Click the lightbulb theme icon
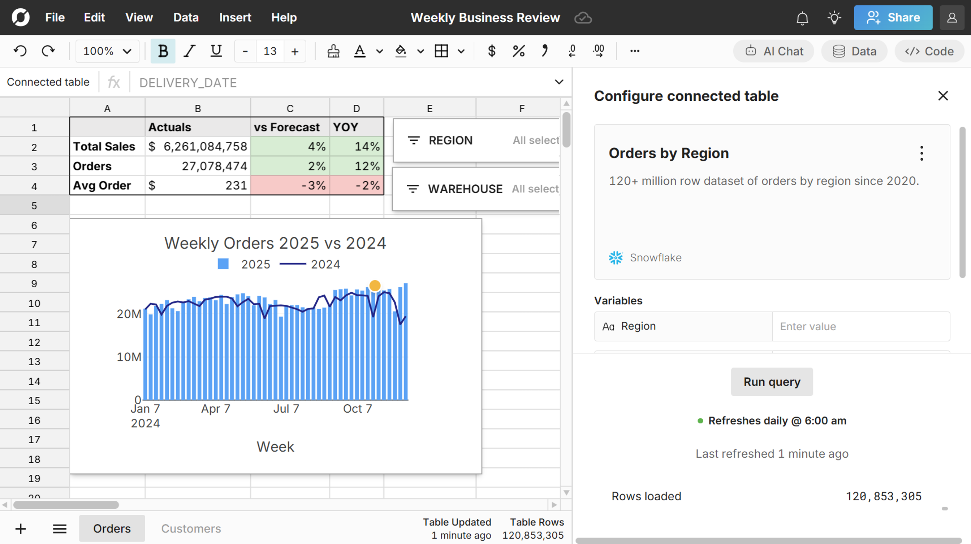 pyautogui.click(x=834, y=18)
